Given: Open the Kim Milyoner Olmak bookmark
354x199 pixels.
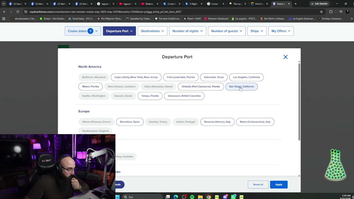Looking at the screenshot, I should coord(110,19).
